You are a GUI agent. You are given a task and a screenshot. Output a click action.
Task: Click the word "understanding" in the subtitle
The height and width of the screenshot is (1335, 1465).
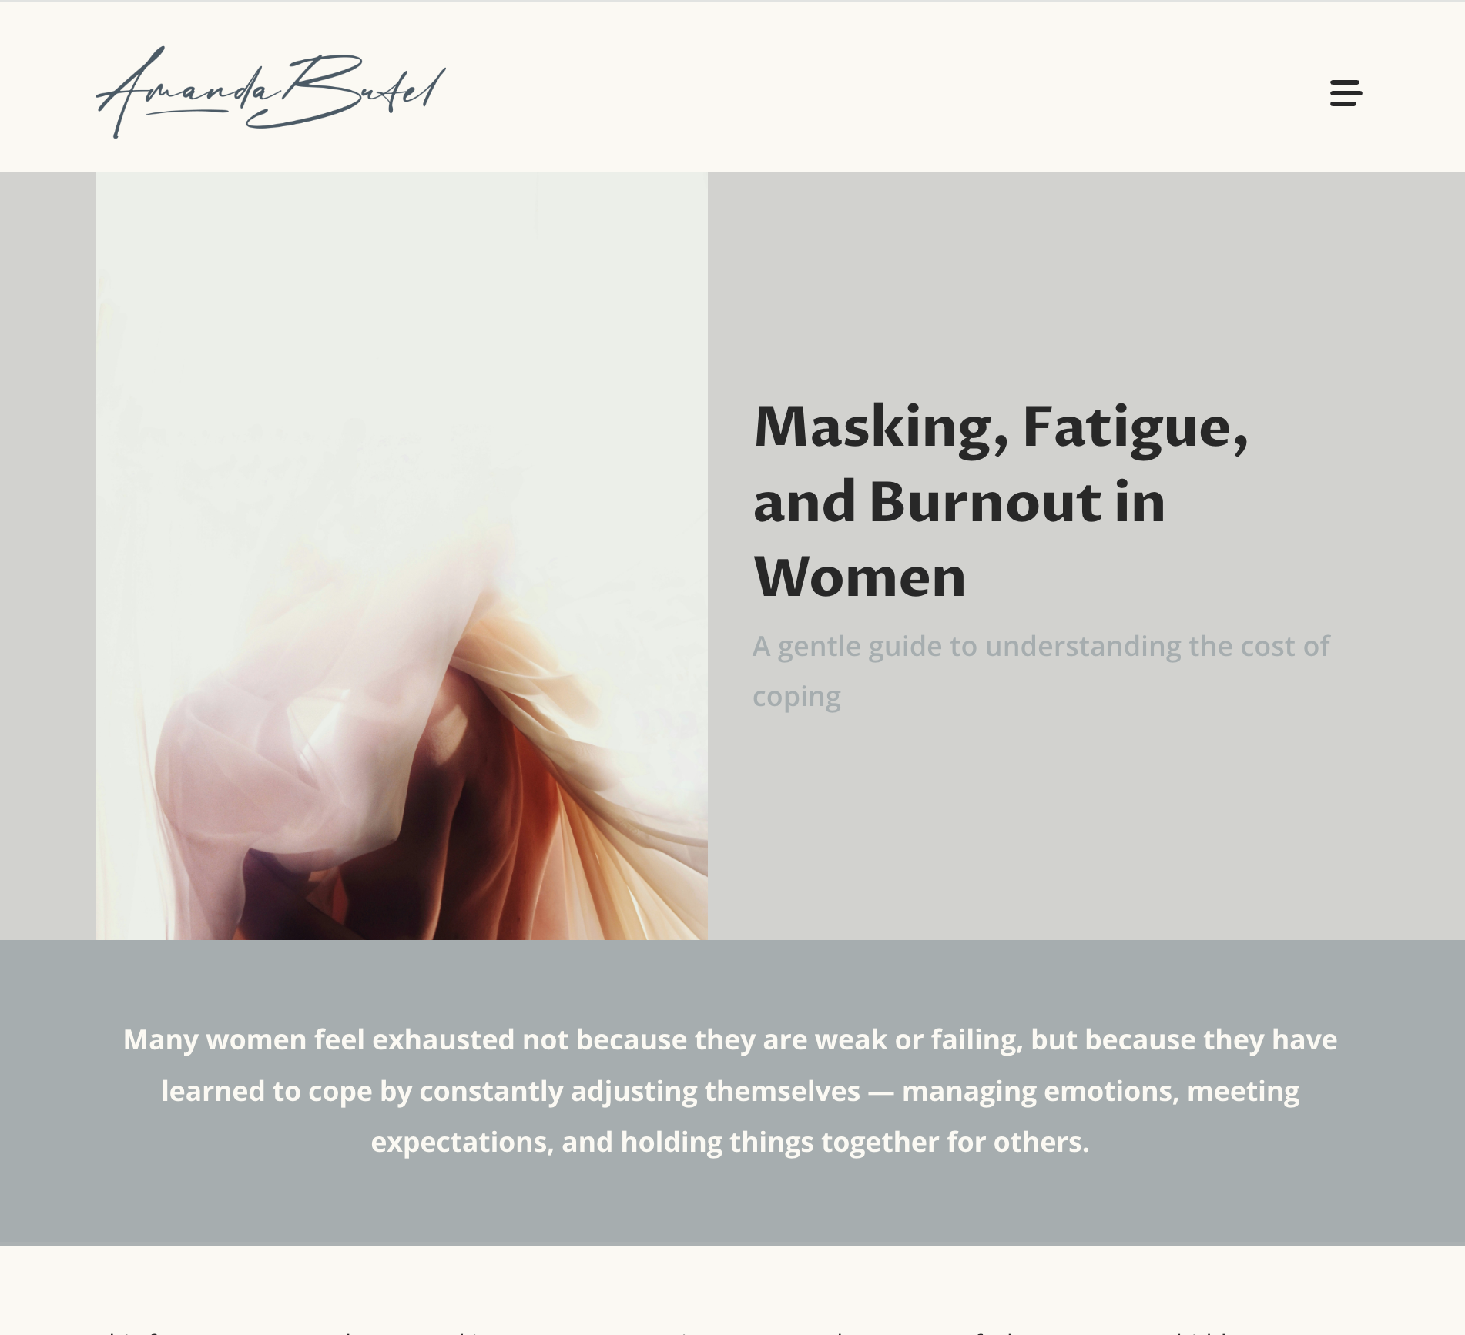coord(1083,647)
